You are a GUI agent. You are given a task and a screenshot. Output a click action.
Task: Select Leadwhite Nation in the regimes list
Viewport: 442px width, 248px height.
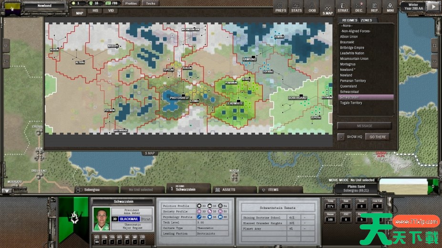point(352,53)
